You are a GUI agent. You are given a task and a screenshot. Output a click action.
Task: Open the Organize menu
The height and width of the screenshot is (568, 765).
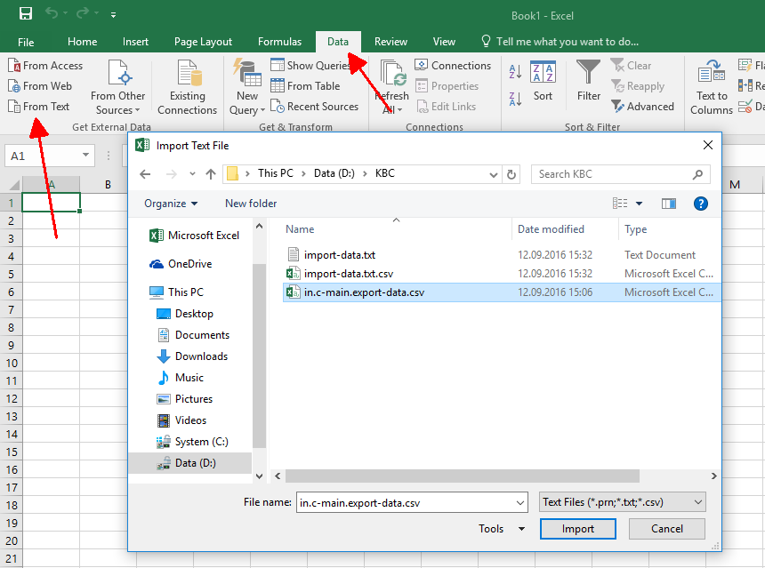(171, 204)
